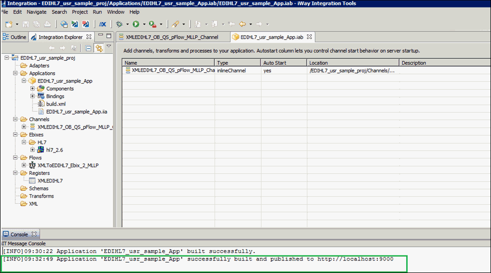Click the Location column header

(x=353, y=63)
